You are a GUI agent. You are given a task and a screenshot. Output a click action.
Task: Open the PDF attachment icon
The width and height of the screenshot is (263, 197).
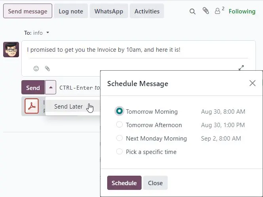(x=32, y=106)
